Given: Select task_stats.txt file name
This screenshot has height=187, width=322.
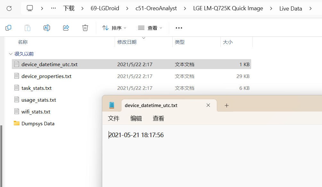Looking at the screenshot, I should click(37, 88).
